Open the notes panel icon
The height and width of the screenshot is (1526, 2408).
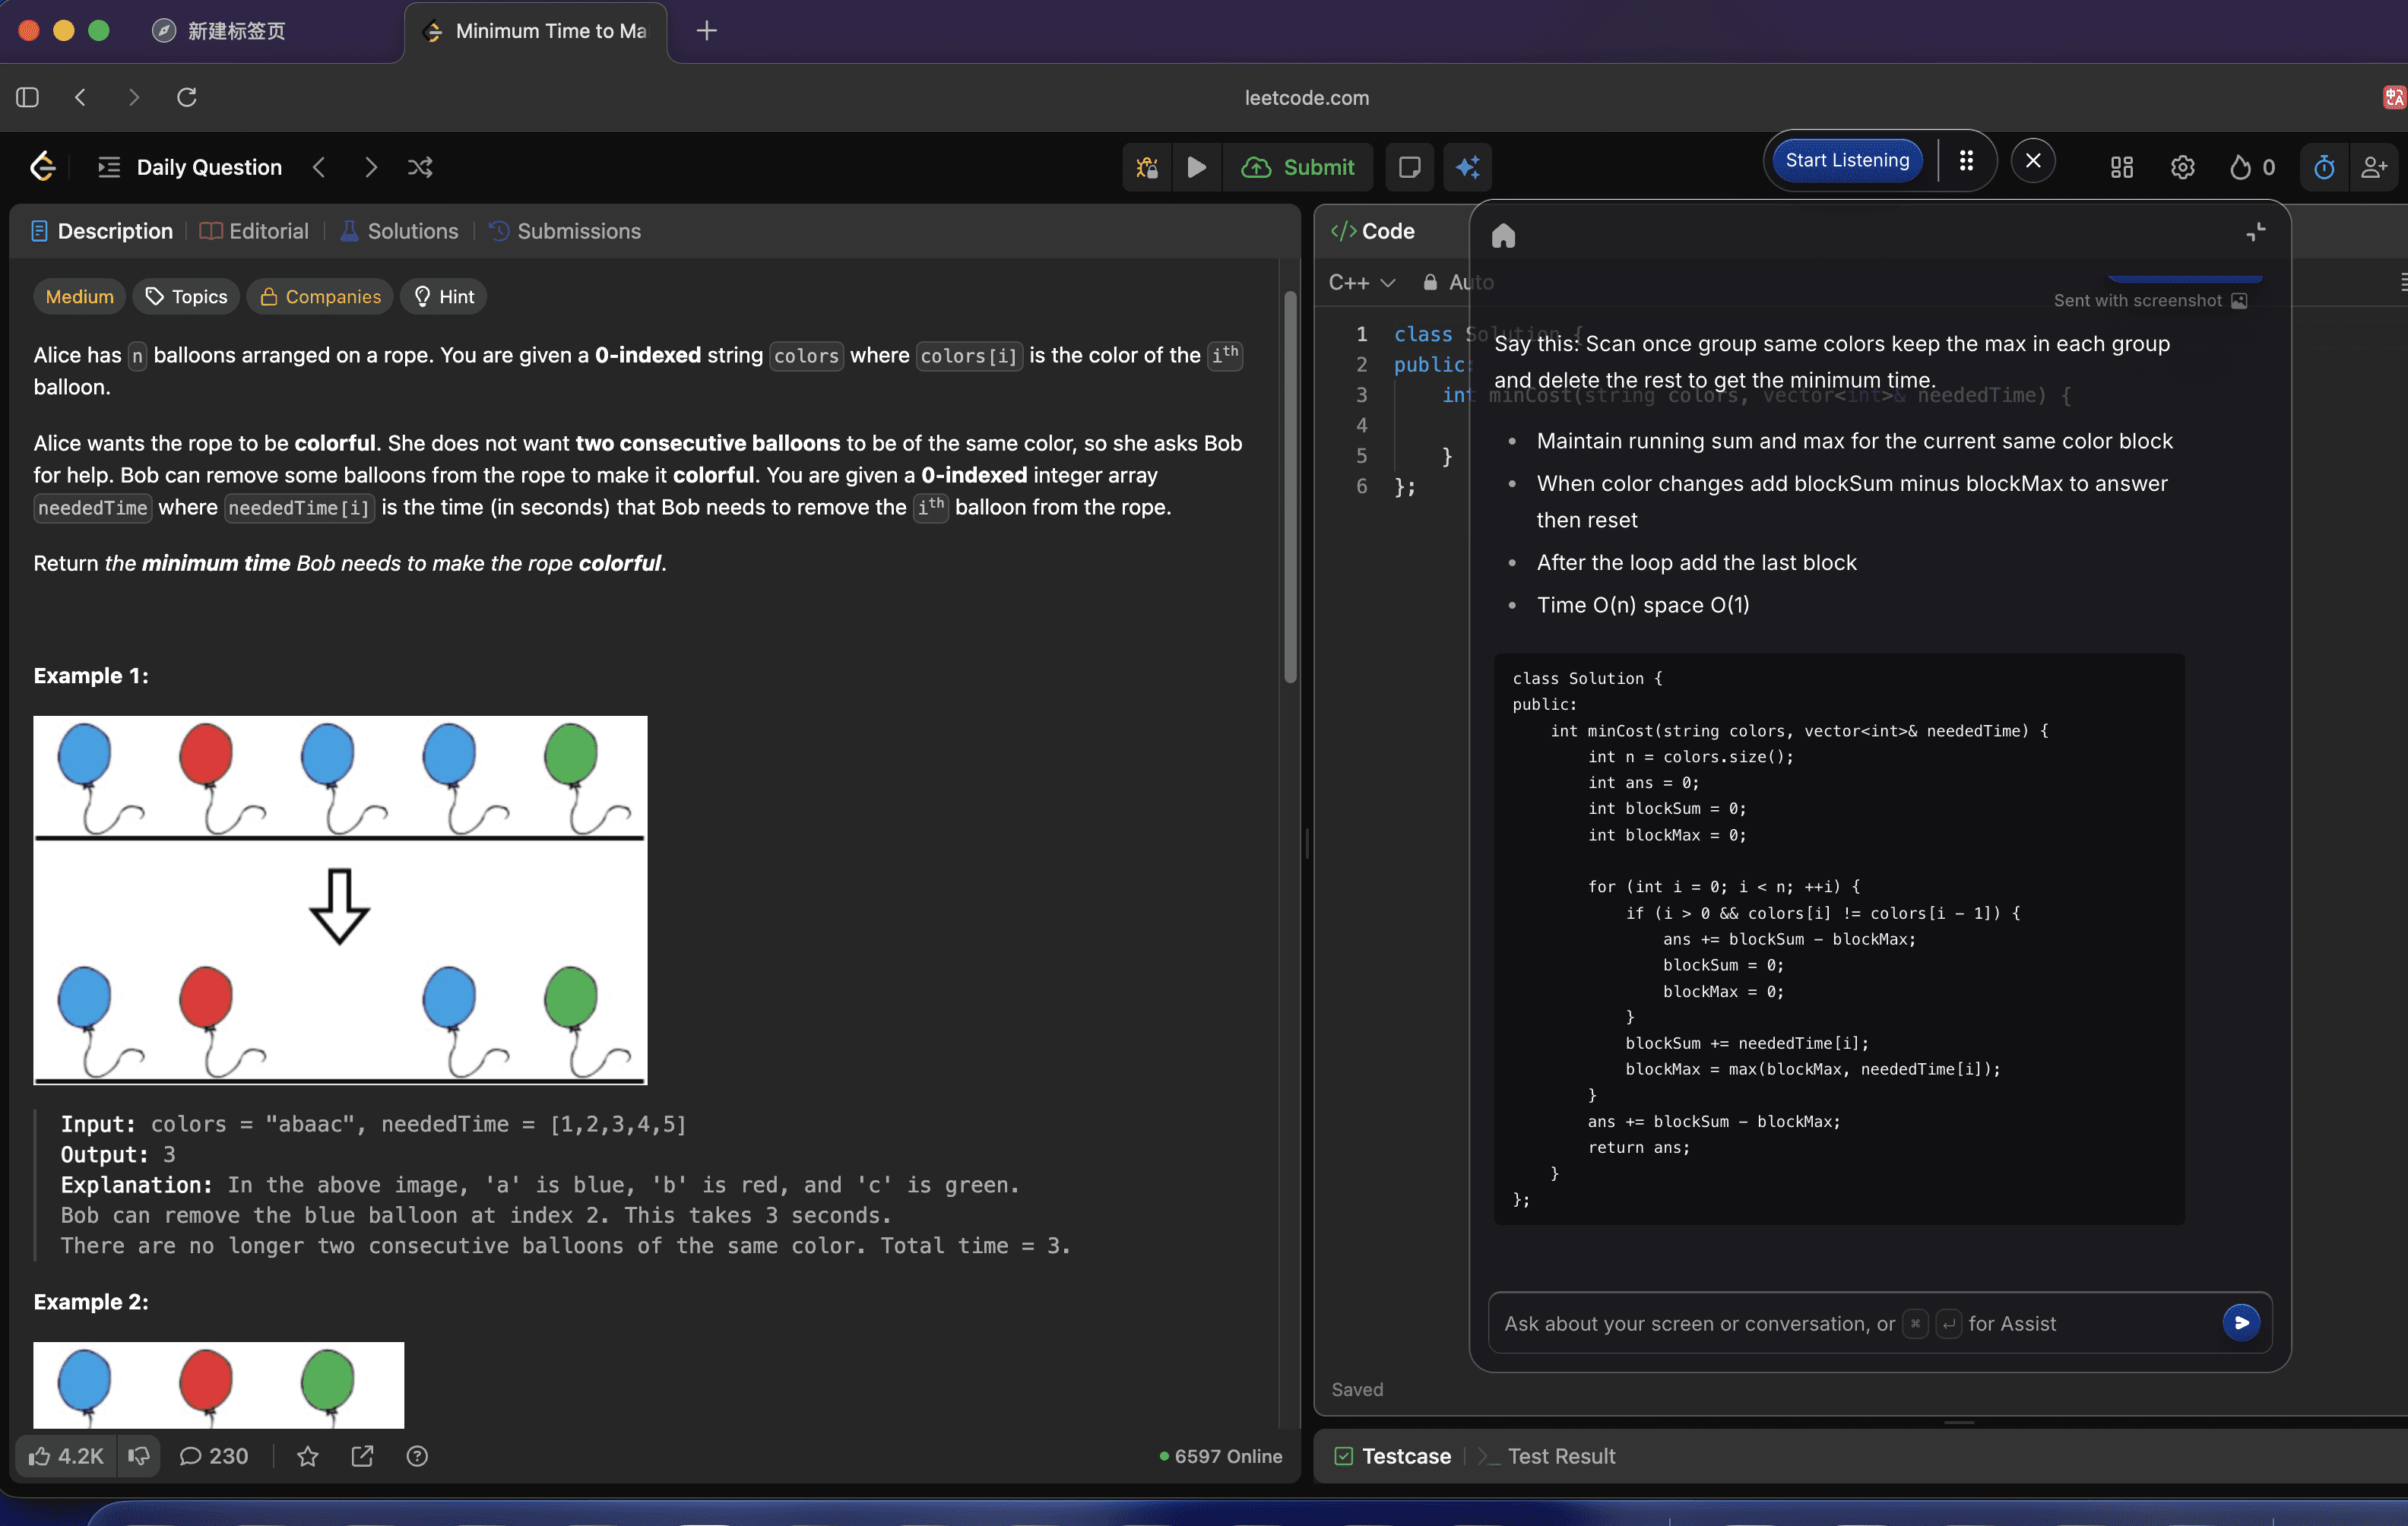click(1409, 167)
